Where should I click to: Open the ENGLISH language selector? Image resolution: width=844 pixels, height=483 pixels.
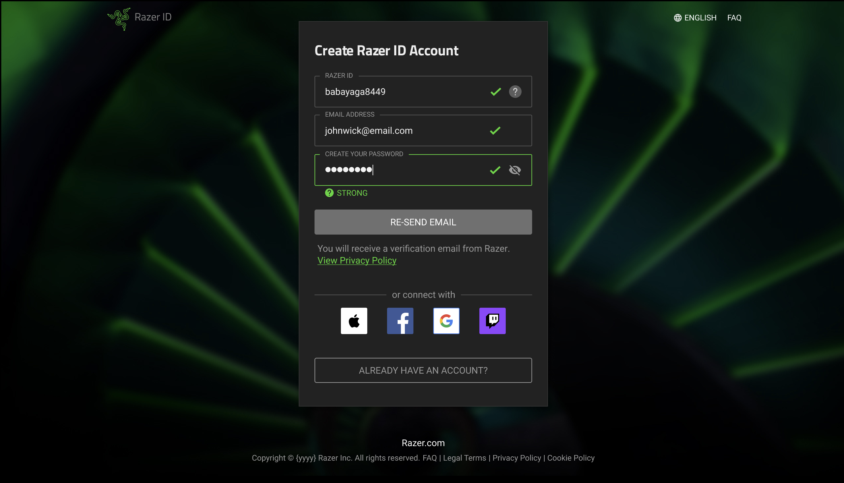[x=700, y=17]
